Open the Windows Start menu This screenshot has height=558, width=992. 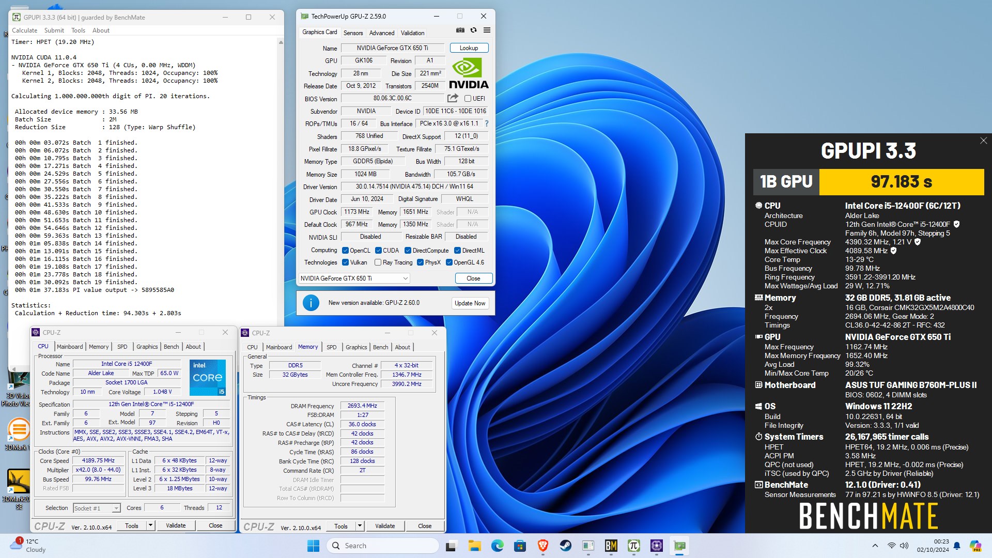pyautogui.click(x=313, y=546)
